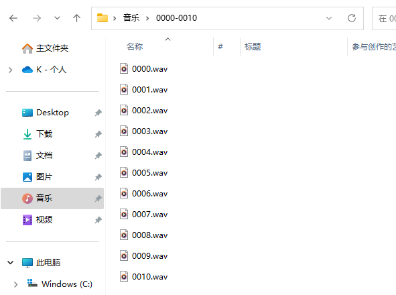Viewport: 396px width, 295px height.
Task: Click the pin icon next to 文档
Action: pyautogui.click(x=98, y=156)
